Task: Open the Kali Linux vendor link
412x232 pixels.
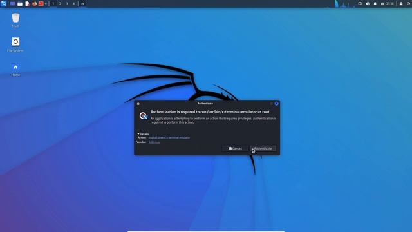Action: tap(154, 142)
